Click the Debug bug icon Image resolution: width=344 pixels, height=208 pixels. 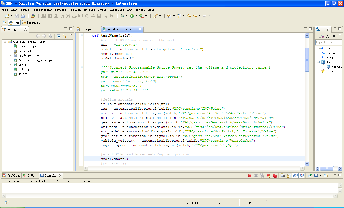(x=122, y=16)
